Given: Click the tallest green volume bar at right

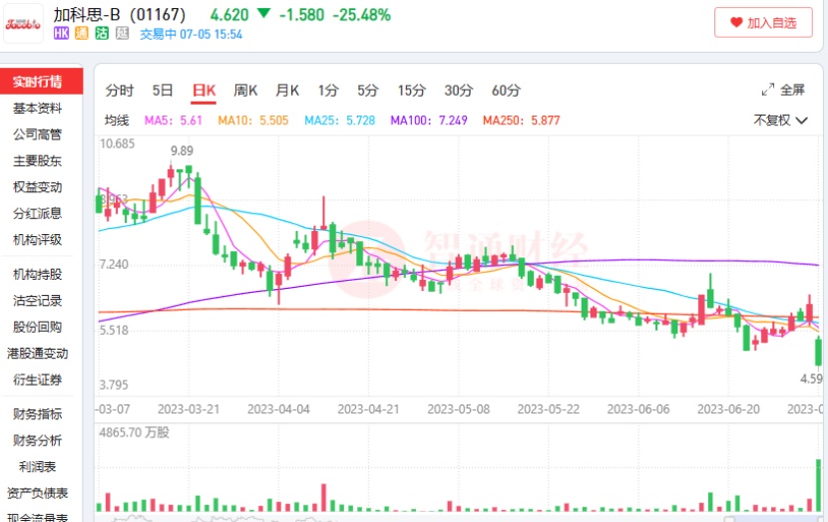Looking at the screenshot, I should [x=818, y=485].
